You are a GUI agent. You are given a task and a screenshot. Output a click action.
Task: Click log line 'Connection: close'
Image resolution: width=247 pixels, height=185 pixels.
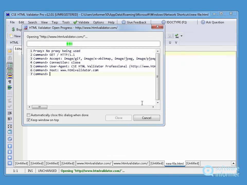[x=65, y=62]
